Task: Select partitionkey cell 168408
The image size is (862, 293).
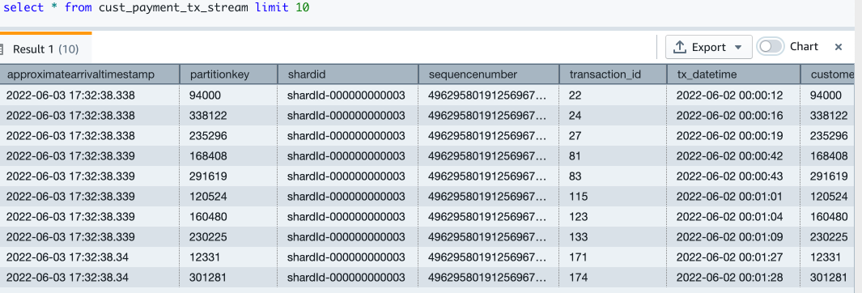Action: (x=229, y=156)
